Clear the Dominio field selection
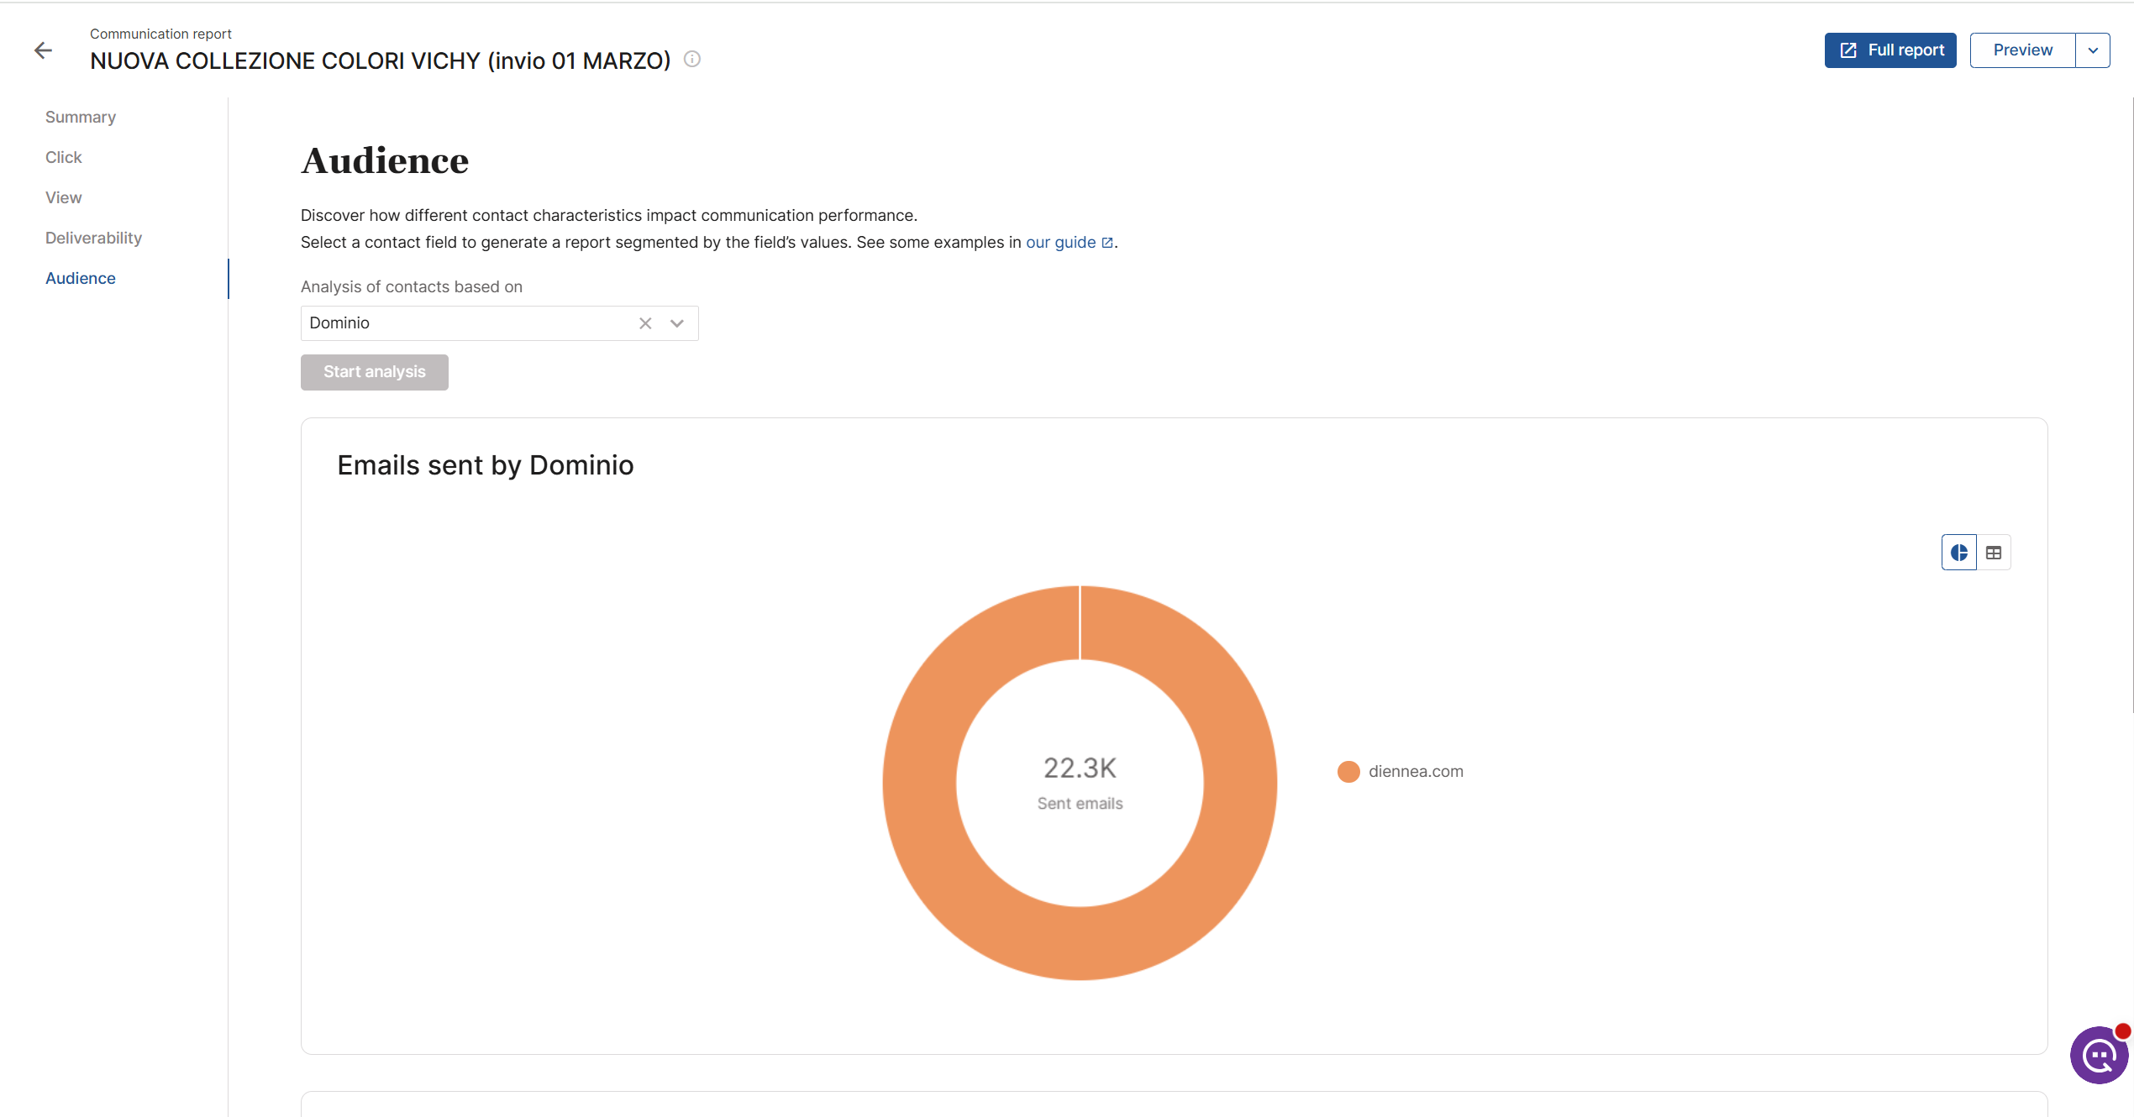 pyautogui.click(x=645, y=323)
